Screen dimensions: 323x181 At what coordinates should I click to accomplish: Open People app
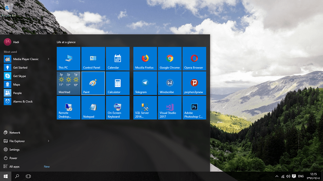(x=26, y=93)
